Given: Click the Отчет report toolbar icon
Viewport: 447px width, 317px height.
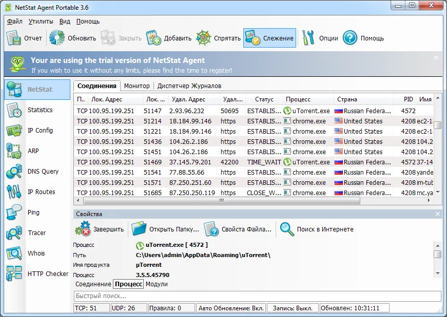Looking at the screenshot, I should [x=14, y=38].
